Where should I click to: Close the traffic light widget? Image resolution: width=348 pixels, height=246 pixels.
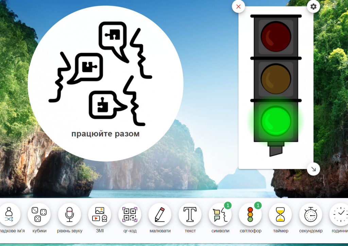click(239, 6)
